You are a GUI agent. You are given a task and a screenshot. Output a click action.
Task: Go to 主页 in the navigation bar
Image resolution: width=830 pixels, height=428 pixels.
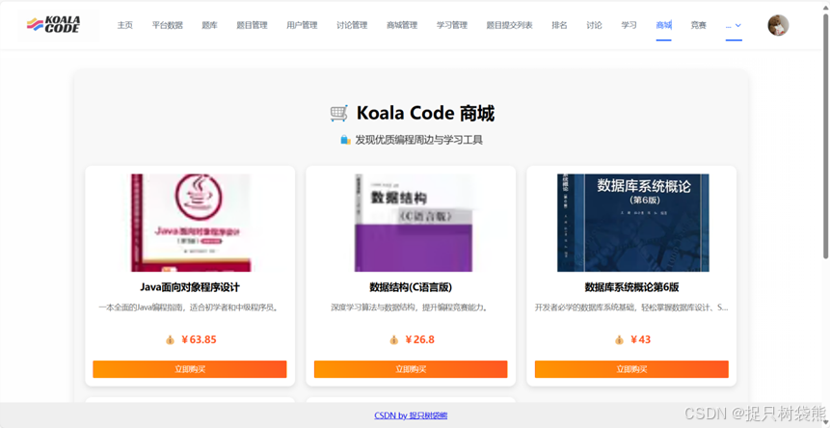point(125,25)
